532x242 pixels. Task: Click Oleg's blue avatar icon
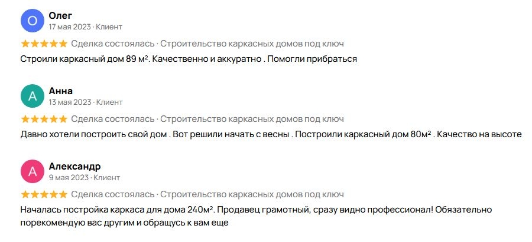(x=32, y=21)
